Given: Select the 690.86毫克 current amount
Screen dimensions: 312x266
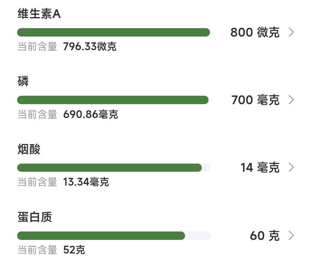Looking at the screenshot, I should (90, 114).
